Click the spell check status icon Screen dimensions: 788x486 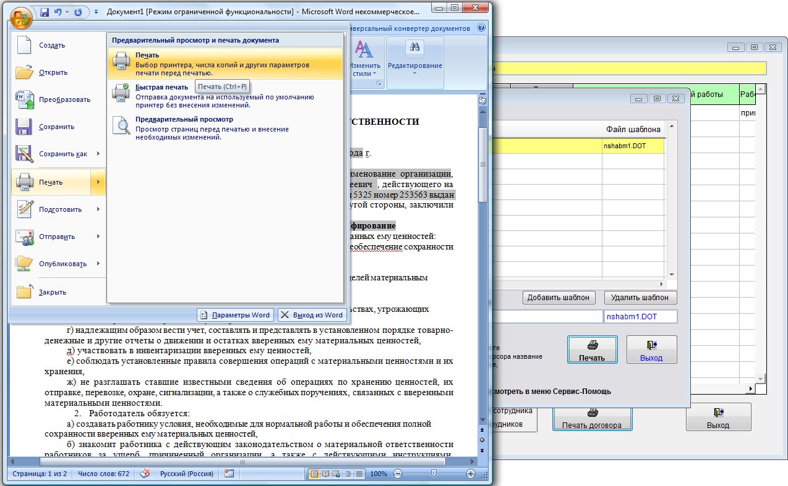(x=145, y=474)
